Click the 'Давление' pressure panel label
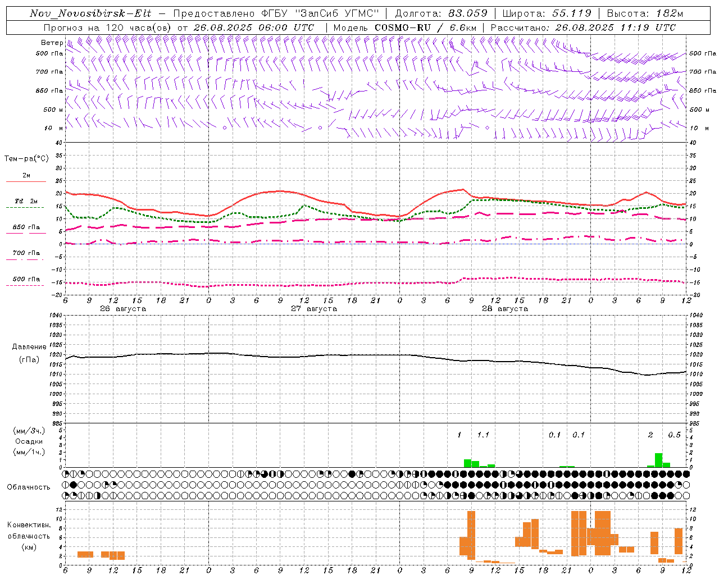Image resolution: width=719 pixels, height=575 pixels. [29, 347]
